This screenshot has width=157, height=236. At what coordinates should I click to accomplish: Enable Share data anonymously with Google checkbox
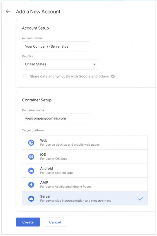tap(25, 76)
